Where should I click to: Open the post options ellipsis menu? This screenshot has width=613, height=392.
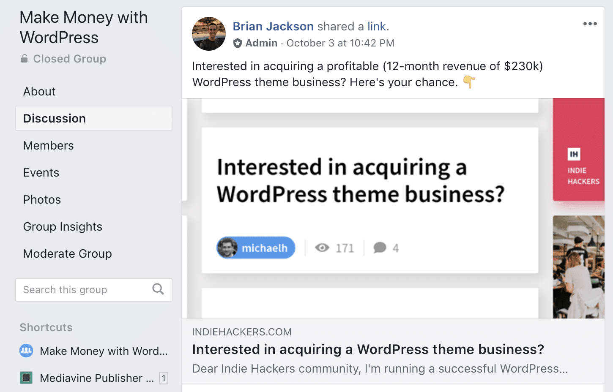(589, 24)
